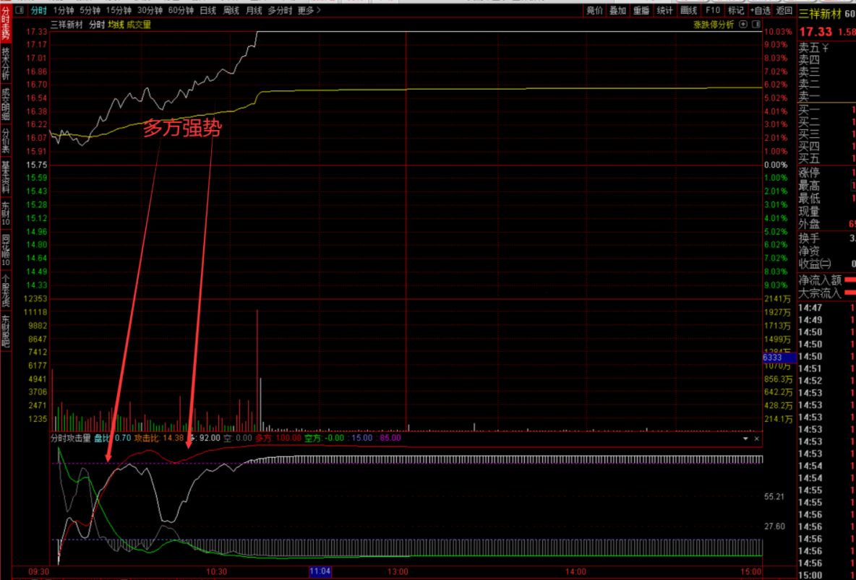Screen dimensions: 856x580
Task: Click the 竞价 button
Action: click(x=594, y=10)
